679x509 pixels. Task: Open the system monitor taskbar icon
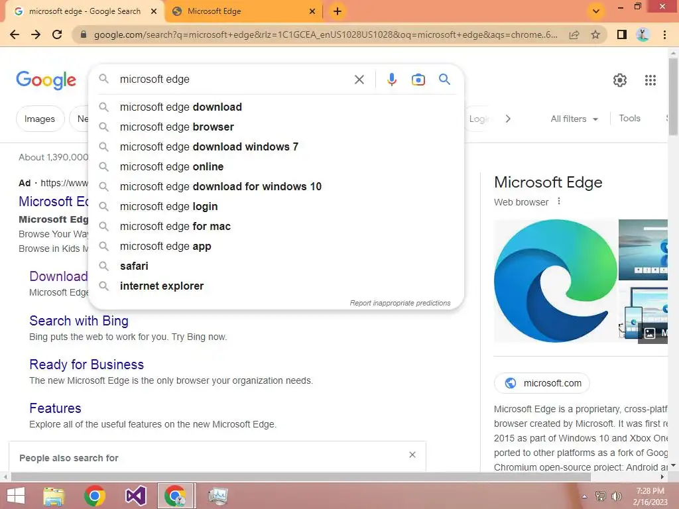[217, 496]
